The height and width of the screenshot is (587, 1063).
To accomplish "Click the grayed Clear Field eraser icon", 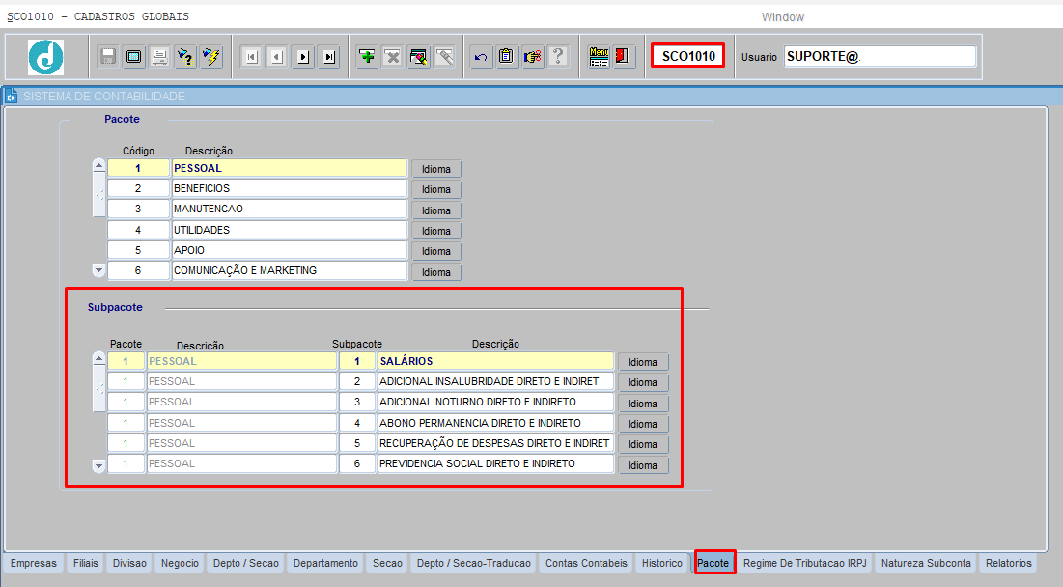I will [444, 56].
